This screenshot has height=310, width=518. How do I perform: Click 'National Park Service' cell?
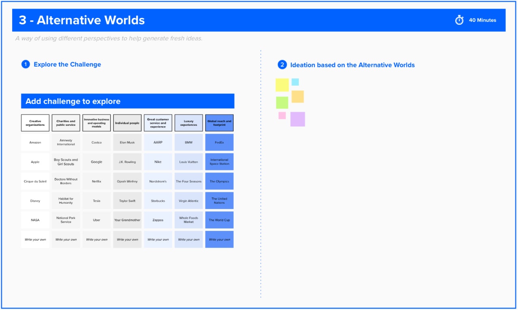pyautogui.click(x=66, y=220)
